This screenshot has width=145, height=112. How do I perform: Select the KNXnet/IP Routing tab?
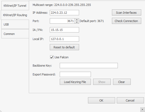(15, 15)
